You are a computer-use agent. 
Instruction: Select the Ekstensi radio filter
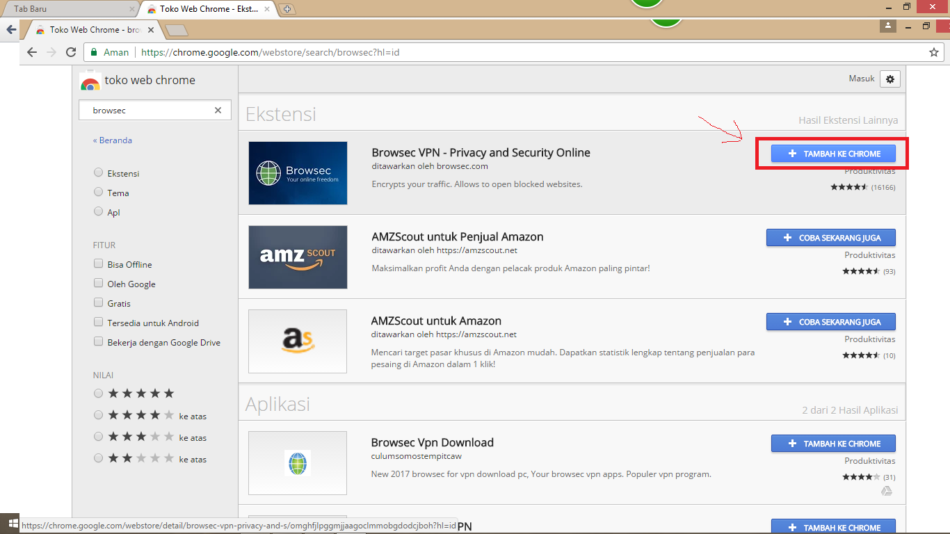98,173
